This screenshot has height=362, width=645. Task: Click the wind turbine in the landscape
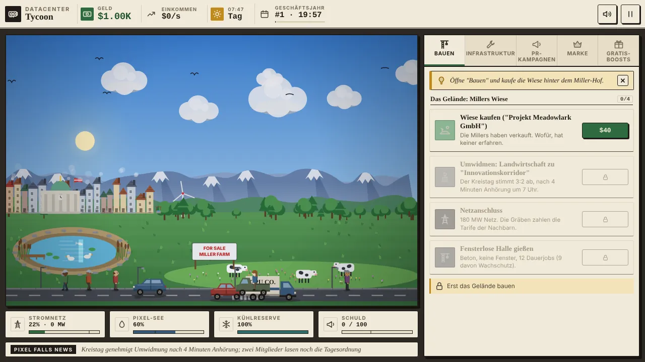[x=182, y=194]
